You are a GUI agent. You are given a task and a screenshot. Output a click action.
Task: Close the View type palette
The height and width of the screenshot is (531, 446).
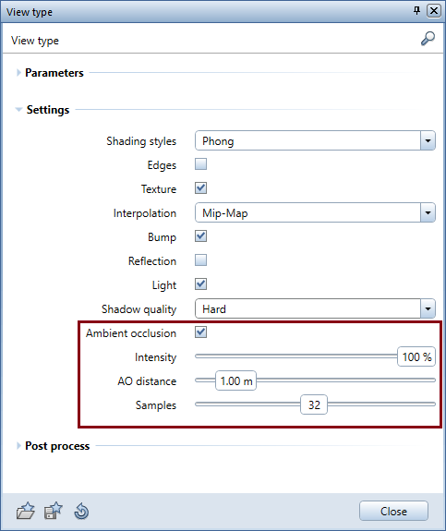[x=434, y=11]
